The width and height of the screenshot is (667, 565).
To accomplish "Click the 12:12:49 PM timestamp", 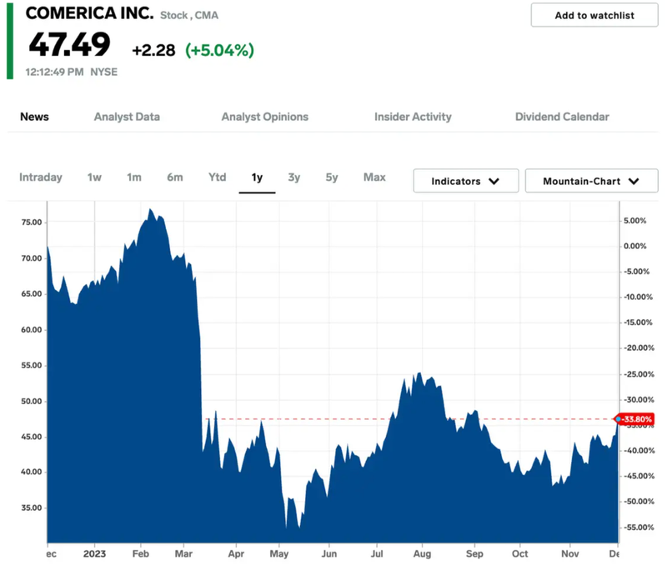I will [54, 72].
